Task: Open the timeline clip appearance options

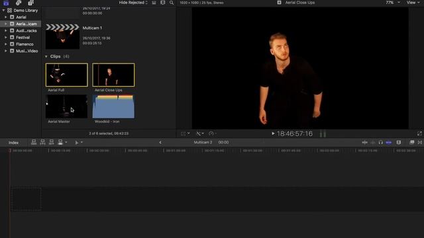Action: [399, 142]
